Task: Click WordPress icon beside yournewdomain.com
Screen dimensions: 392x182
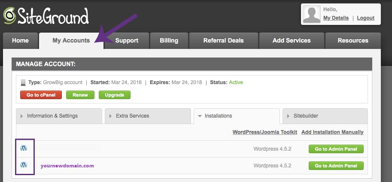Action: click(24, 165)
